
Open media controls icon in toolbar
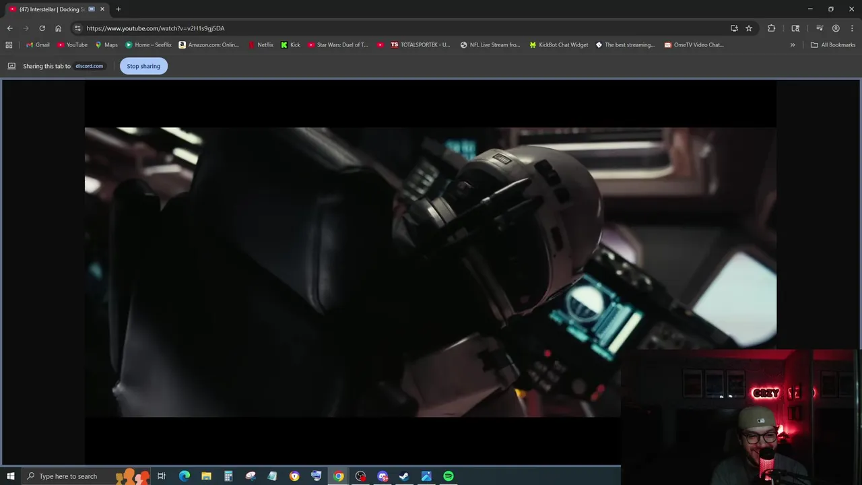click(820, 28)
